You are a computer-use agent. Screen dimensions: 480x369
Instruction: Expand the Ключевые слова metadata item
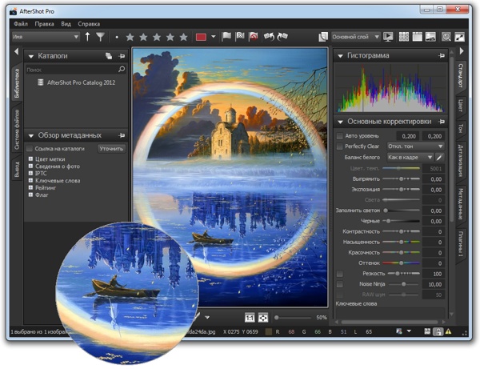click(30, 180)
